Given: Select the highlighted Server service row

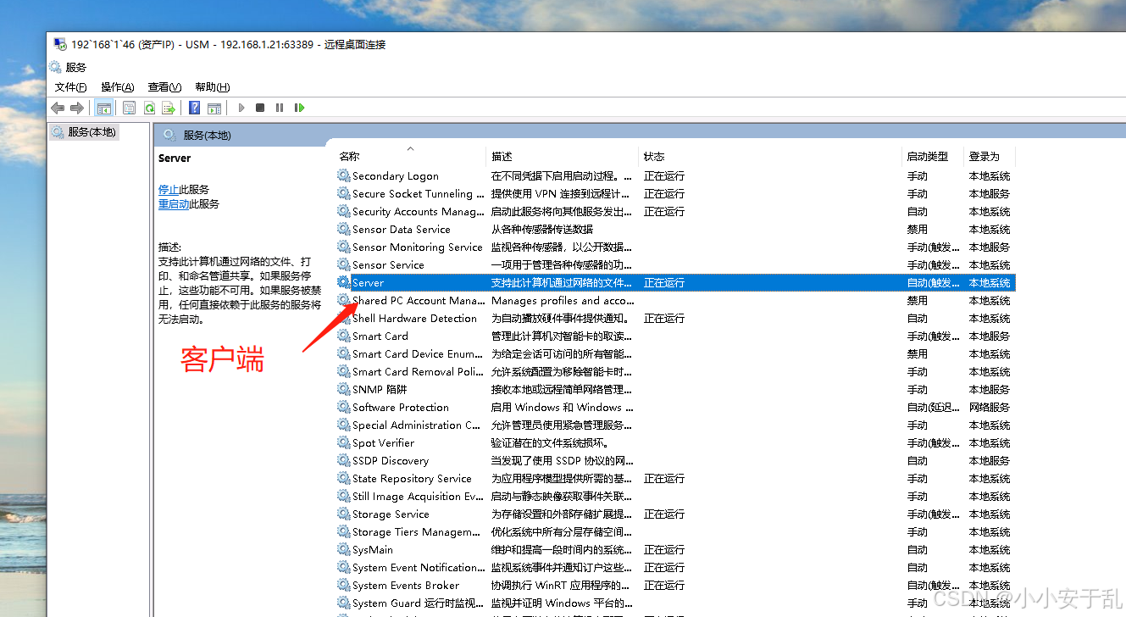Looking at the screenshot, I should coord(675,282).
